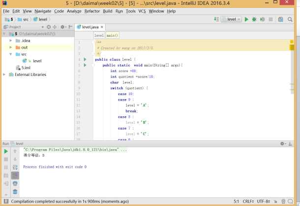
Task: Click the Make Project build icon
Action: pyautogui.click(x=216, y=19)
